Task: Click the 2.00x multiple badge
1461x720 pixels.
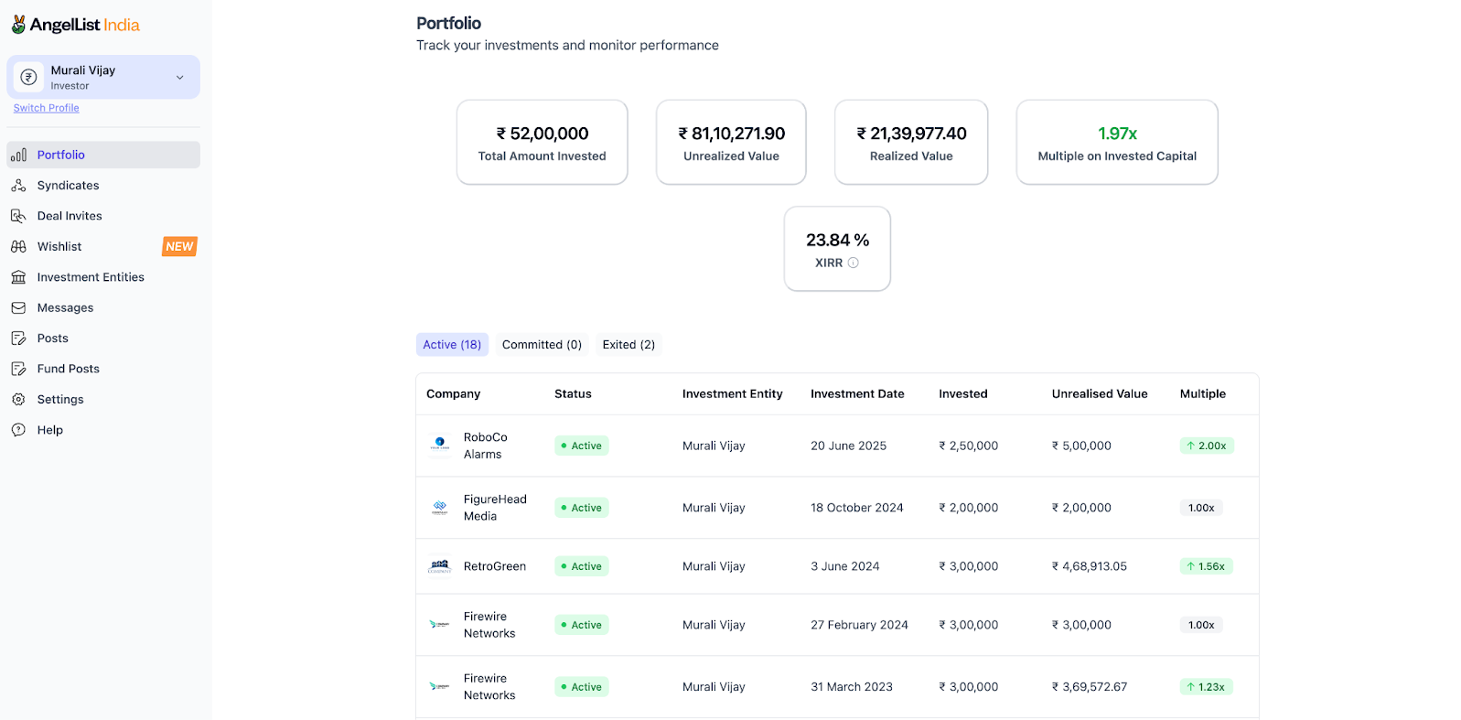Action: point(1207,446)
